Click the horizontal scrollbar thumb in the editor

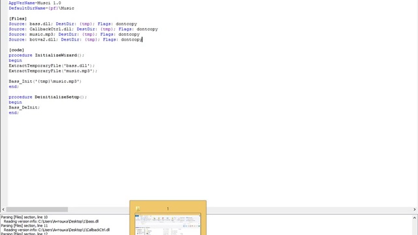pos(37,210)
